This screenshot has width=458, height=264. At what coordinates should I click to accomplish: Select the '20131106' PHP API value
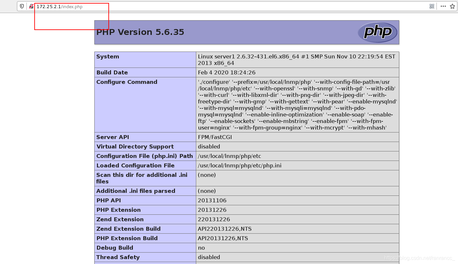pos(212,200)
